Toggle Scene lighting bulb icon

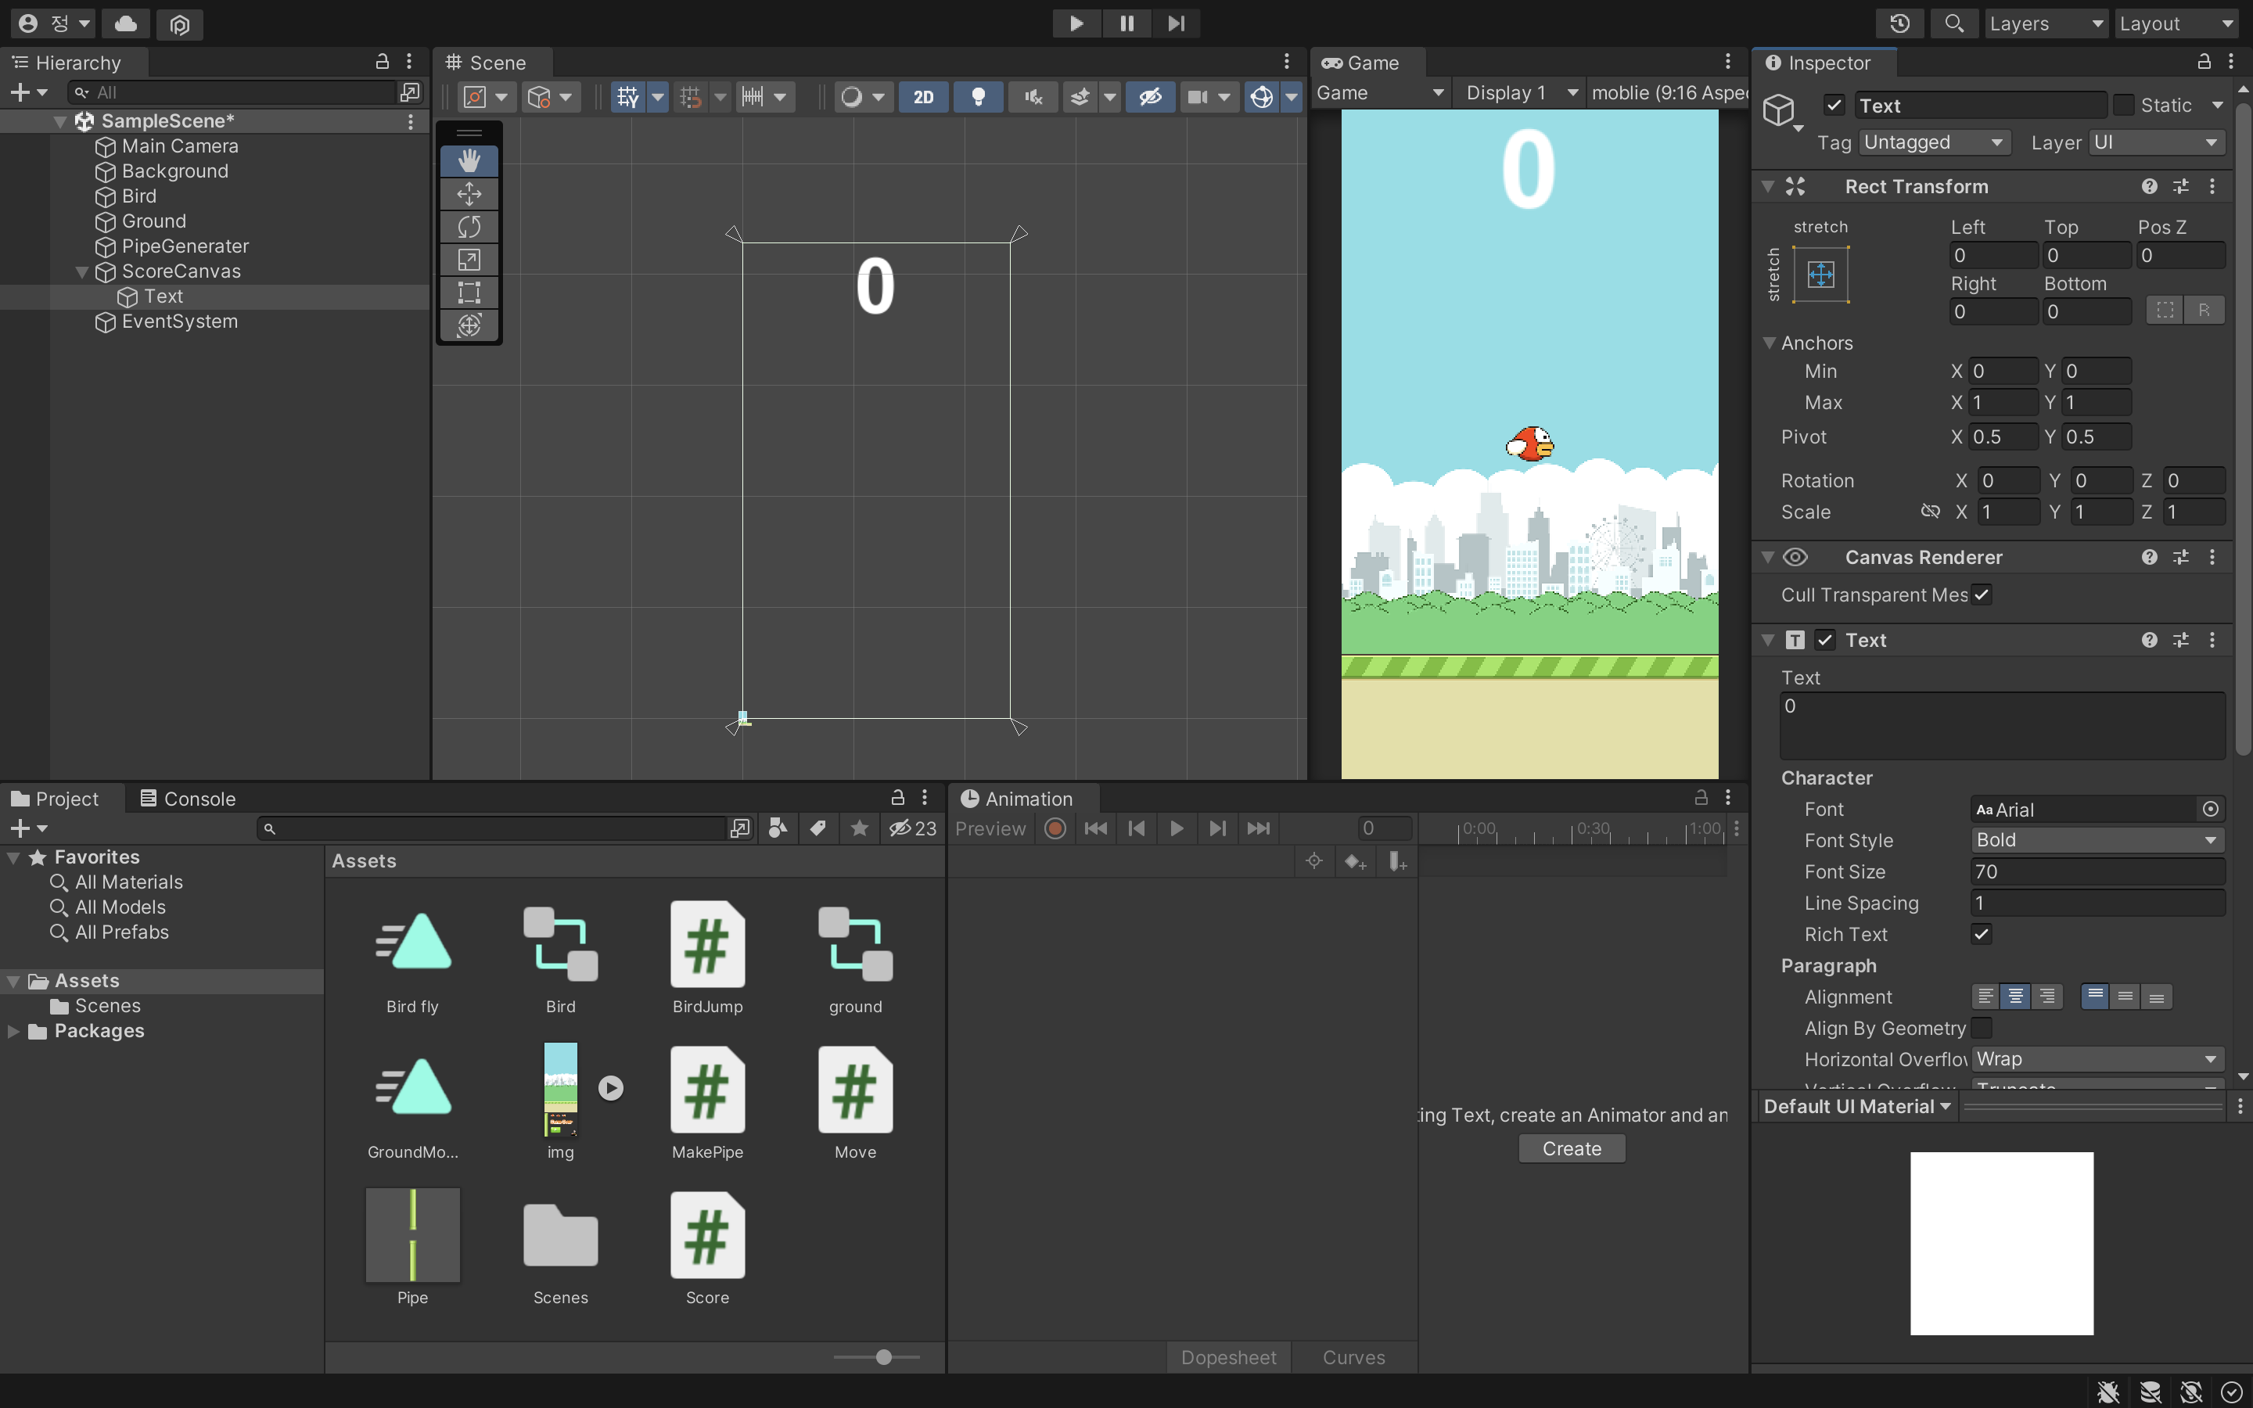pos(978,97)
